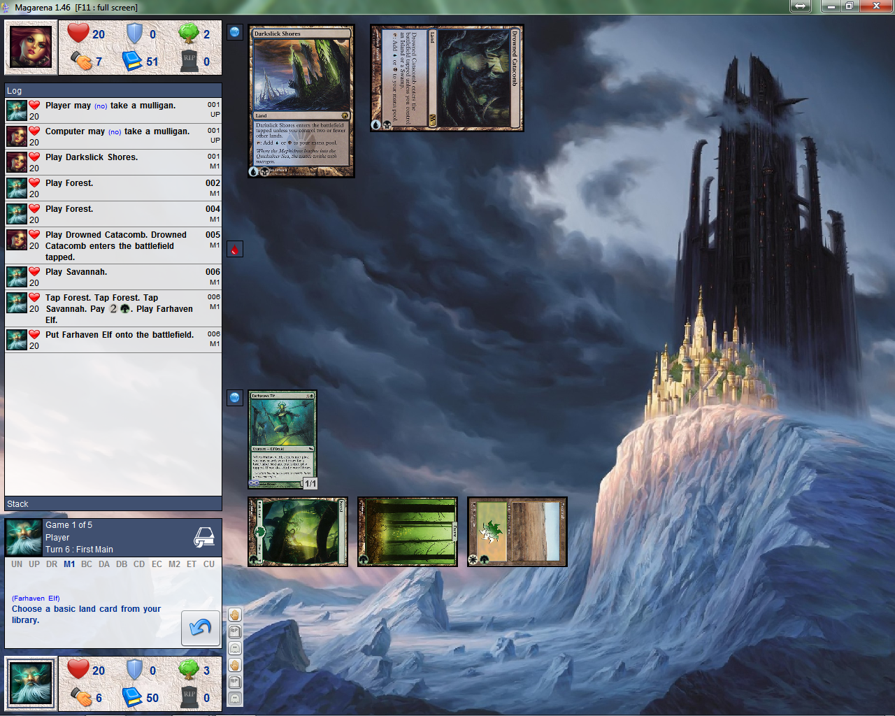The height and width of the screenshot is (716, 895).
Task: Click the red mana drop icon
Action: (x=235, y=250)
